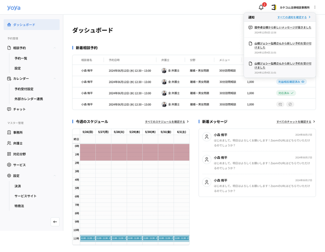Click the three-dot menu beside office name

(x=315, y=8)
